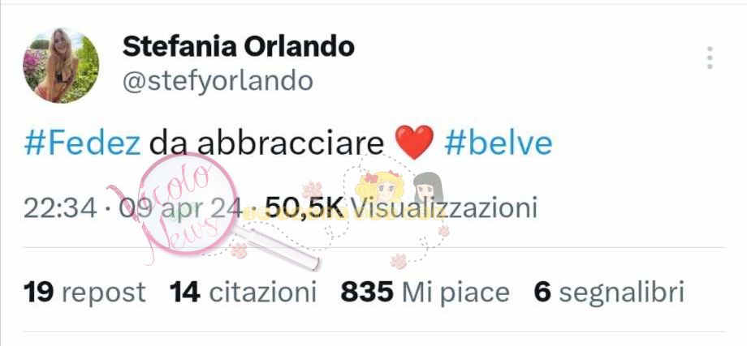This screenshot has width=747, height=346.
Task: Click the 09 apr 24 date
Action: coord(180,208)
